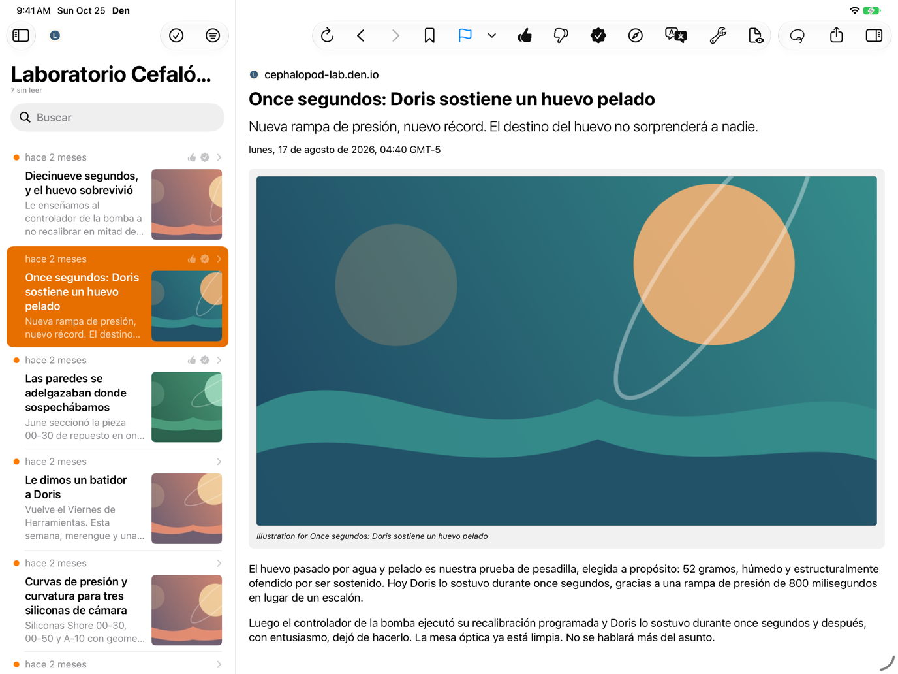Verified badge on 'Las paredes se adelgazaban' row
The height and width of the screenshot is (674, 898).
[x=205, y=361]
